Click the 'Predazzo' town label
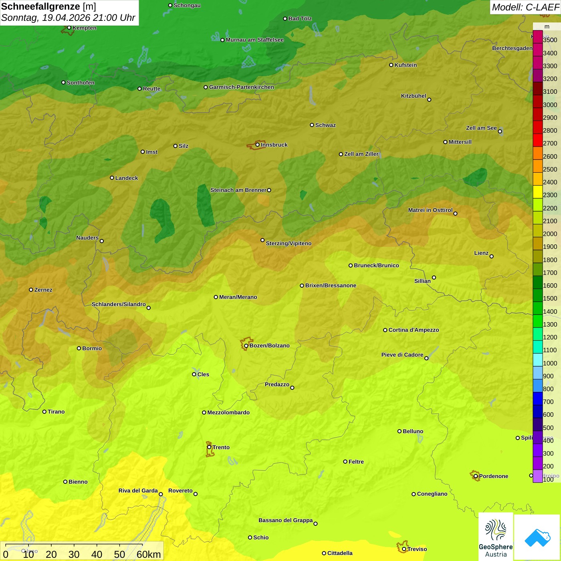Screen dimensions: 561x561 coord(277,384)
